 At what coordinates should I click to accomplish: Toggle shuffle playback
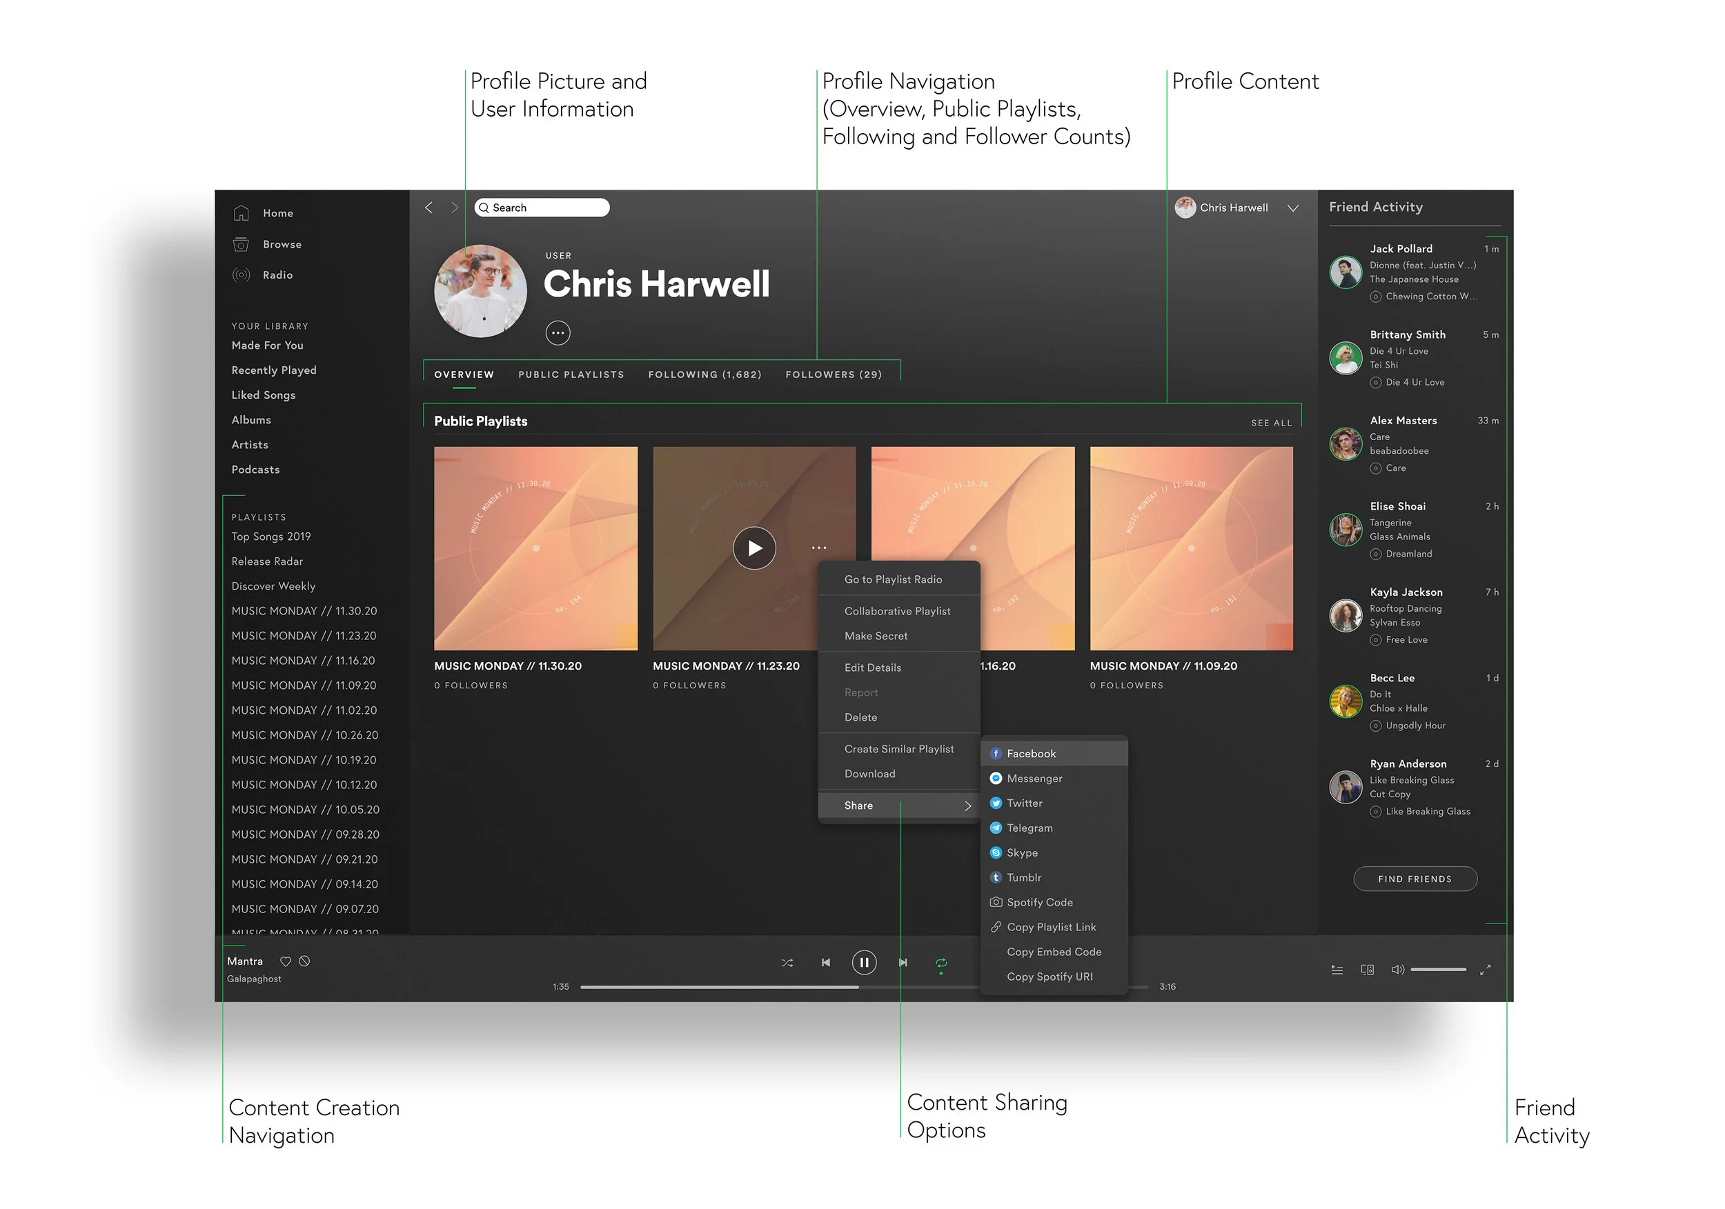[787, 962]
